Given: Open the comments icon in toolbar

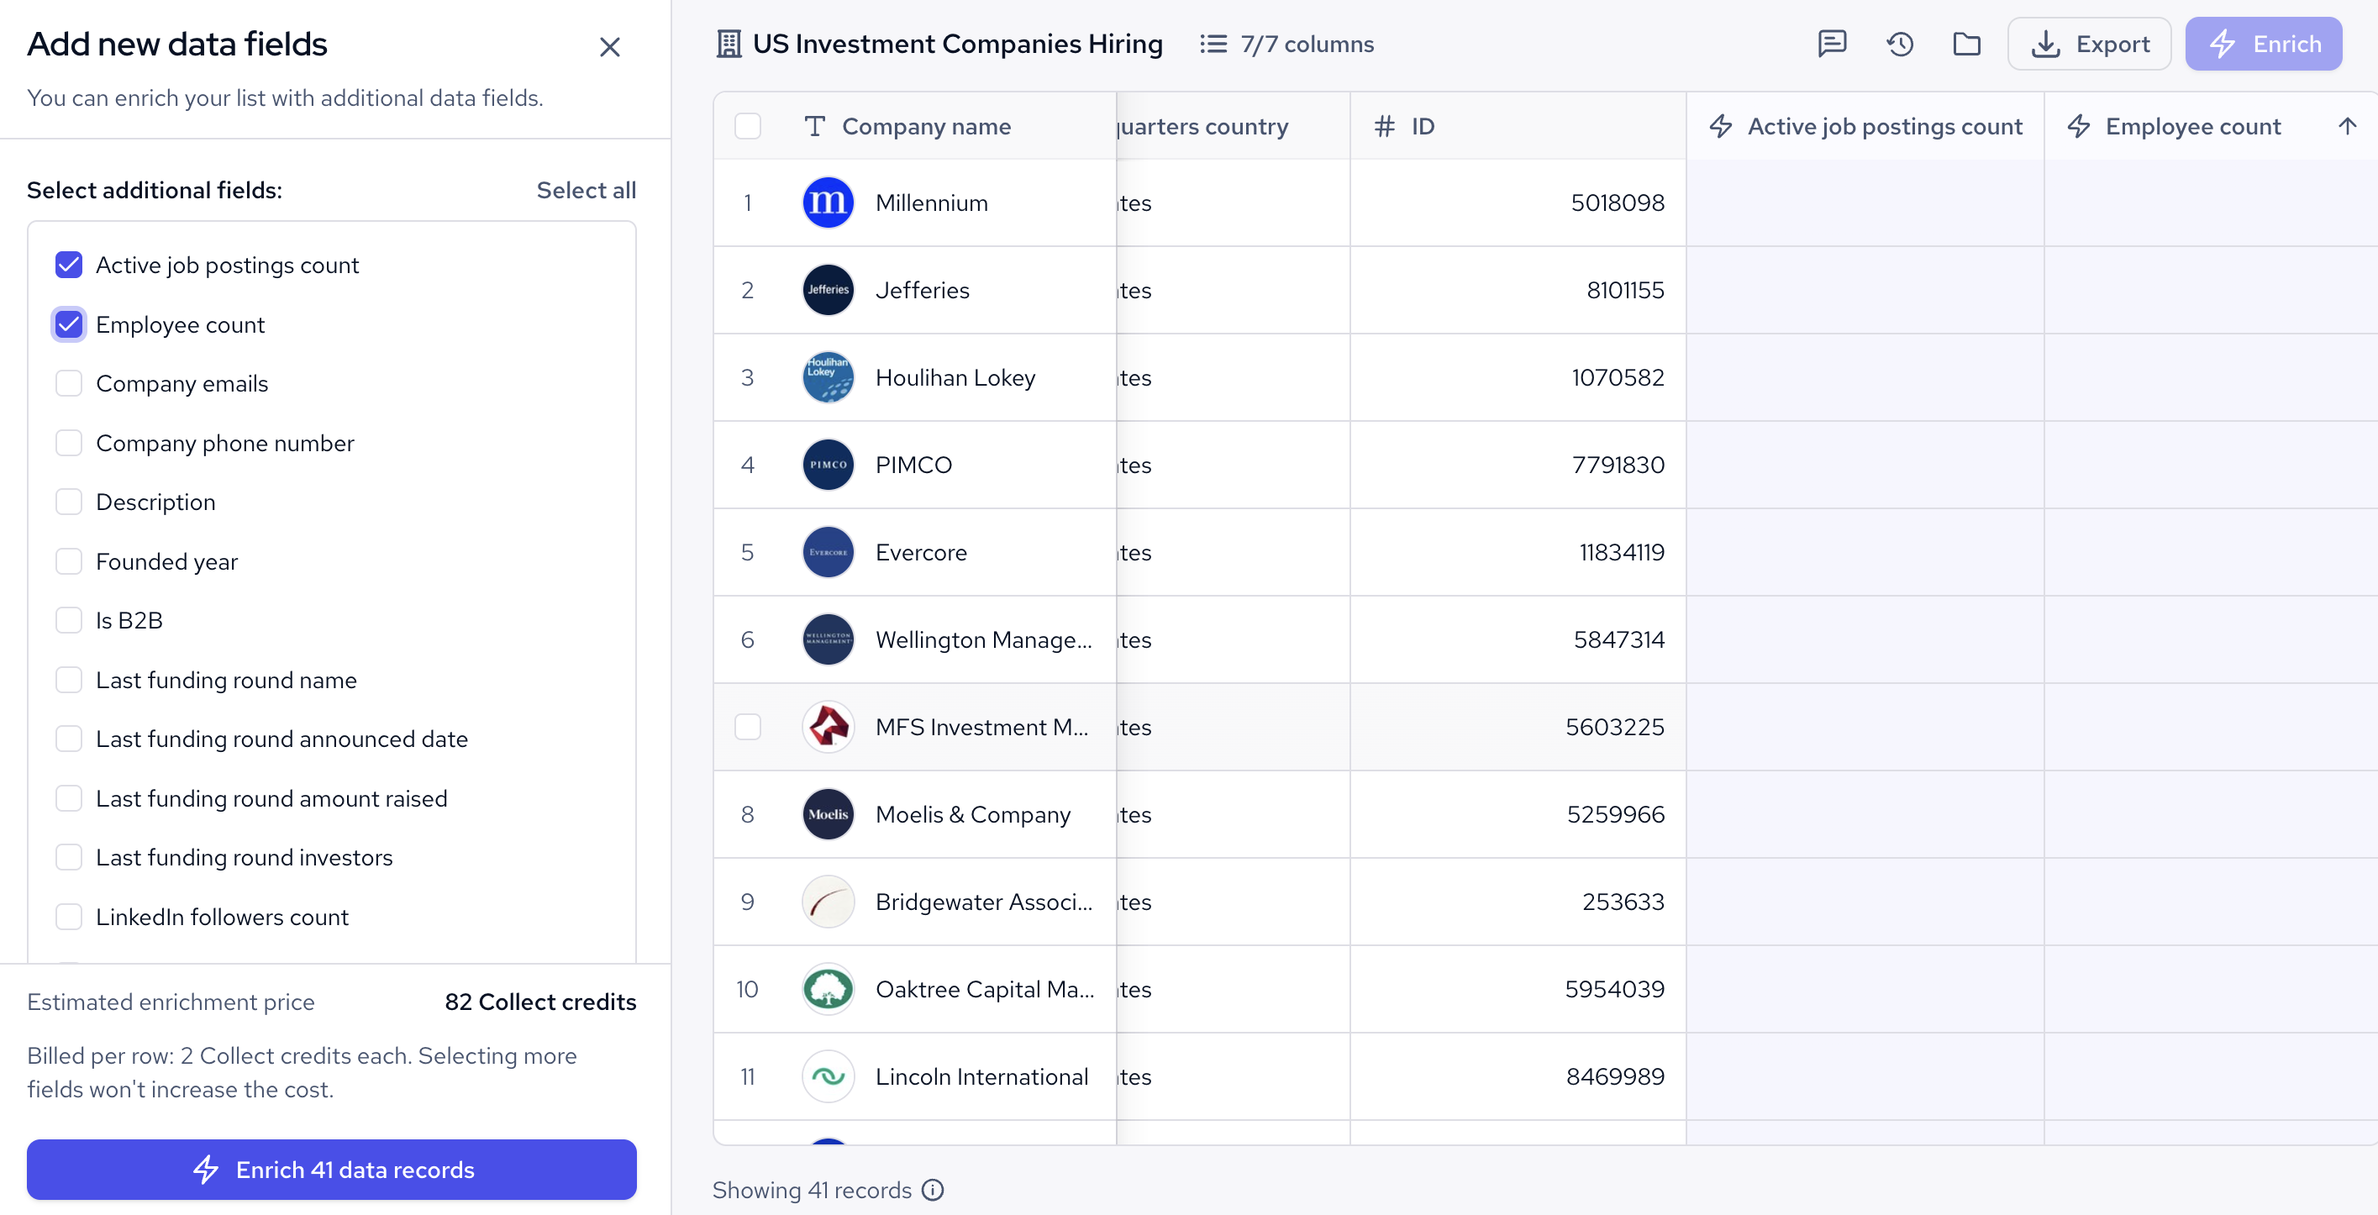Looking at the screenshot, I should [x=1832, y=44].
